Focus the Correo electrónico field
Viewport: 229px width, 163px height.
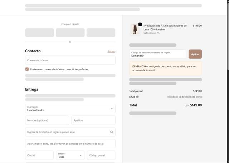pyautogui.click(x=70, y=60)
